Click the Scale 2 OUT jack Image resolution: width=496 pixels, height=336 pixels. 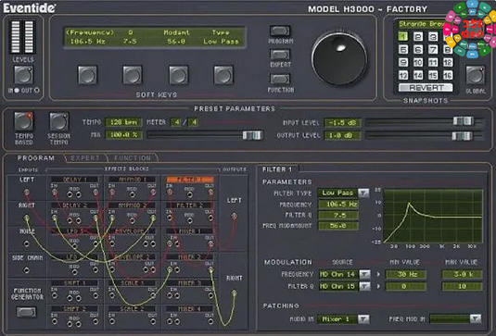click(153, 321)
